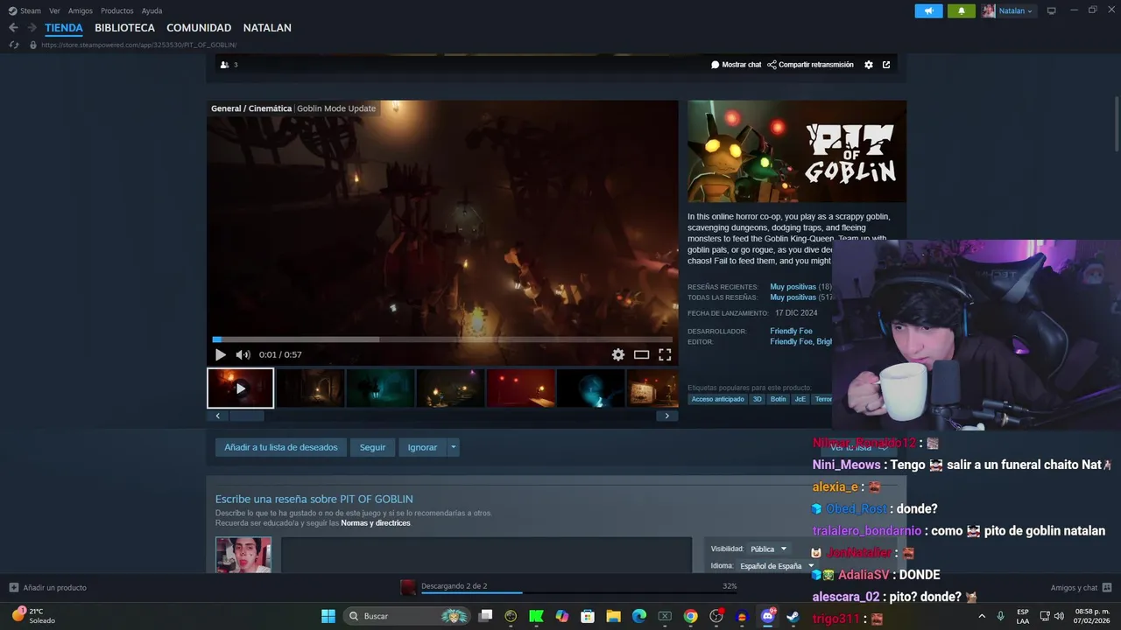Screen dimensions: 1121x630
Task: Open the Amigos menu
Action: pyautogui.click(x=81, y=10)
